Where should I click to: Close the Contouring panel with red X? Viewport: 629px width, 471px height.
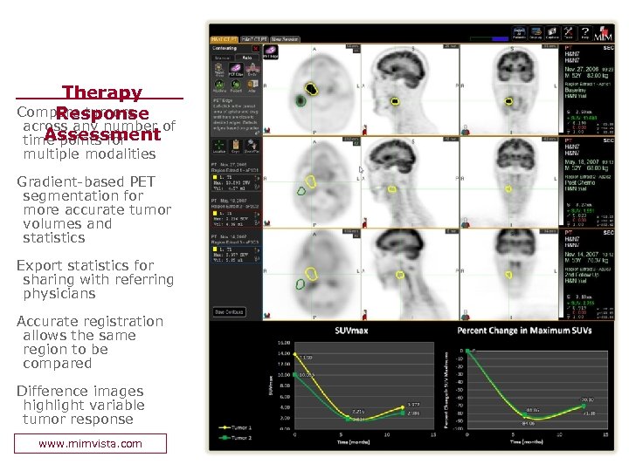click(x=255, y=49)
